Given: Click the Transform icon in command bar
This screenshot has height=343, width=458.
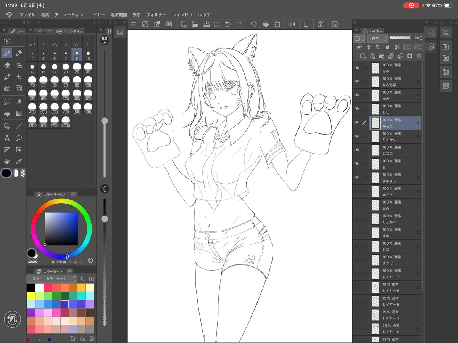Looking at the screenshot, I should click(277, 24).
